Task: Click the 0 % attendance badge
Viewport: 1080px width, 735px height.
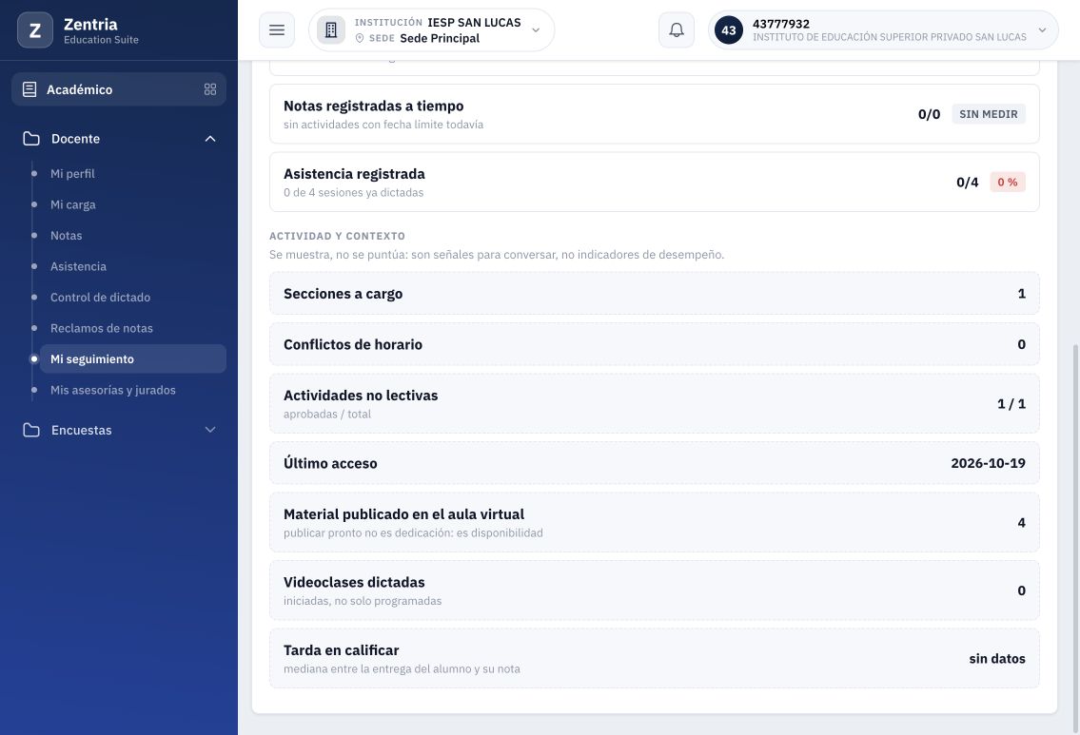Action: (1008, 183)
